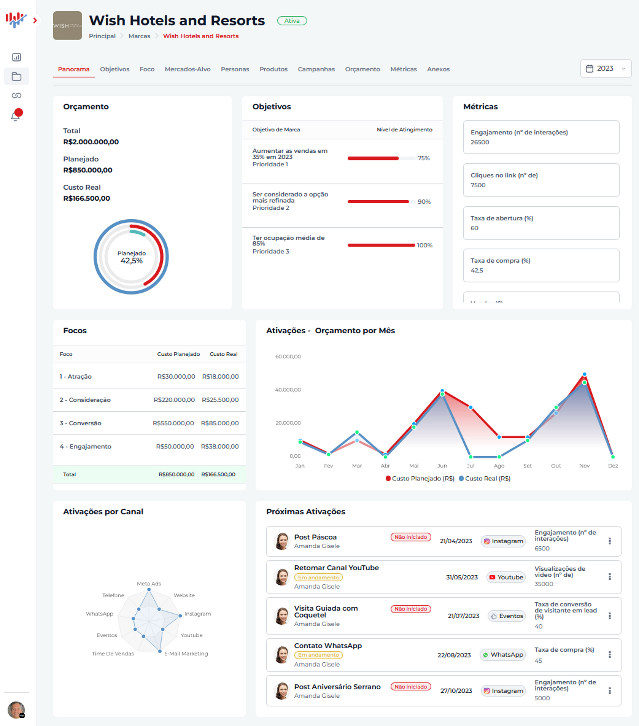Click the Wish Hotels brand logo thumbnail
Image resolution: width=639 pixels, height=726 pixels.
point(68,26)
